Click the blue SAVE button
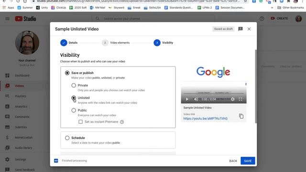306x172 pixels. [x=248, y=161]
